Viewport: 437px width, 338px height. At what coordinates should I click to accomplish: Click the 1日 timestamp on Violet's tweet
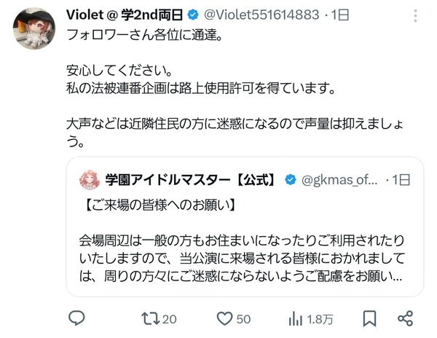(x=340, y=15)
